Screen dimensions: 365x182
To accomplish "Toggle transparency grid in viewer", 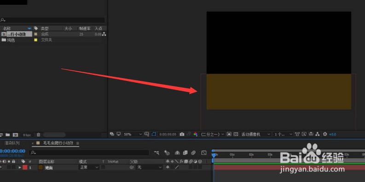I will pyautogui.click(x=236, y=134).
